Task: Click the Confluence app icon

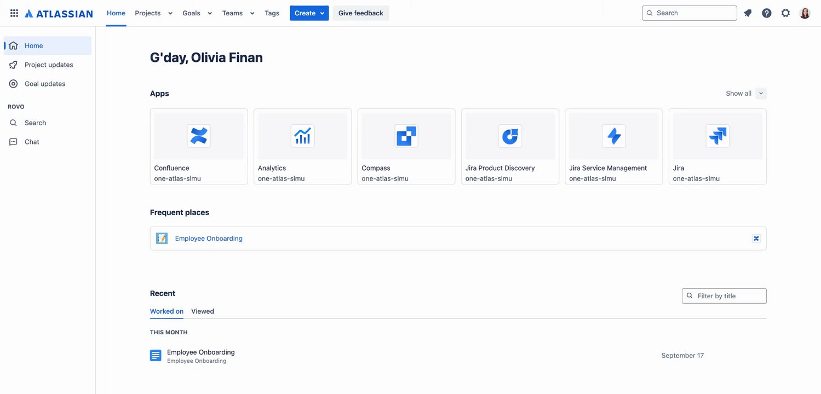Action: [199, 136]
